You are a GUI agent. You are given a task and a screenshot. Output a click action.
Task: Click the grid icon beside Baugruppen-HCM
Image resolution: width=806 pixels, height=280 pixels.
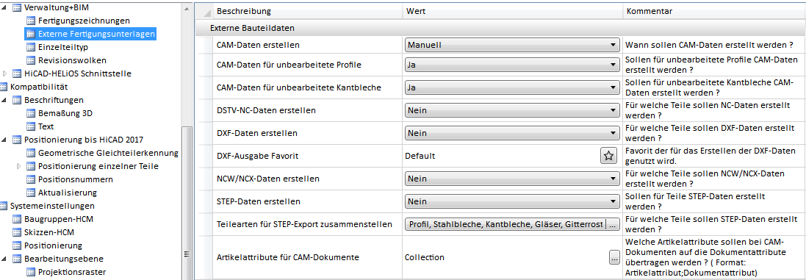(16, 220)
